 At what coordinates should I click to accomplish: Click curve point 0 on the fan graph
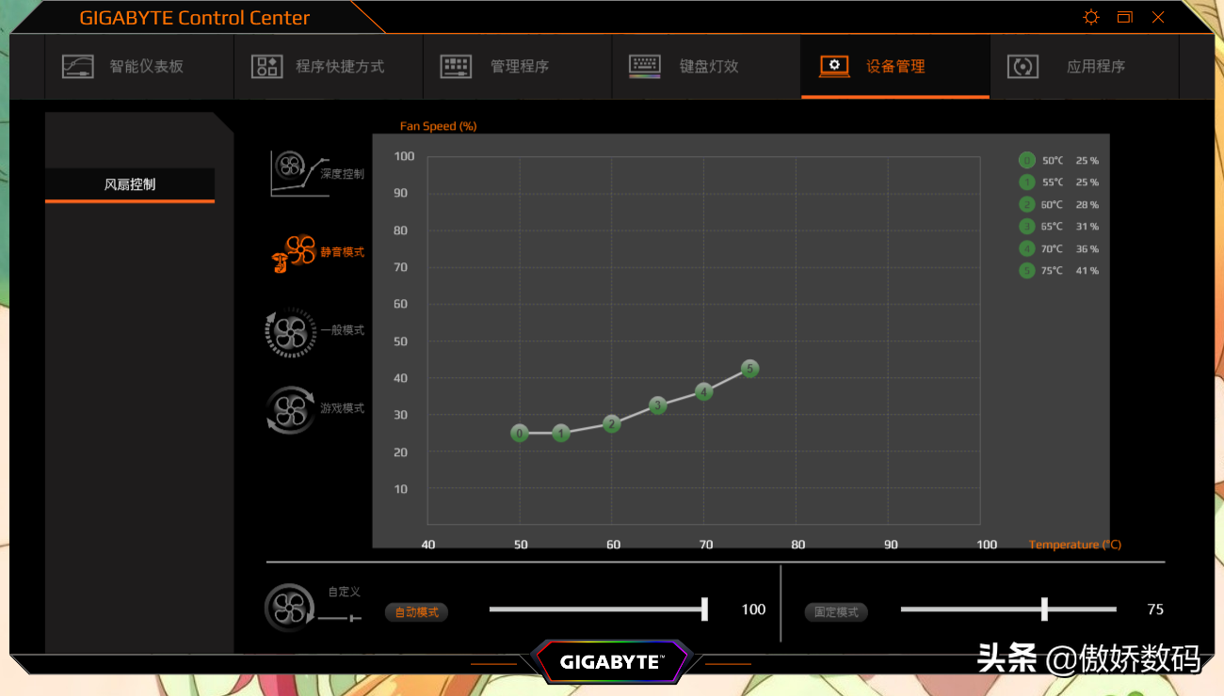tap(520, 434)
